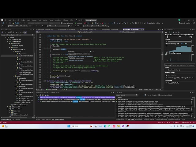Open Microsoft Edge from the taskbar
The image size is (196, 147).
pos(105,126)
